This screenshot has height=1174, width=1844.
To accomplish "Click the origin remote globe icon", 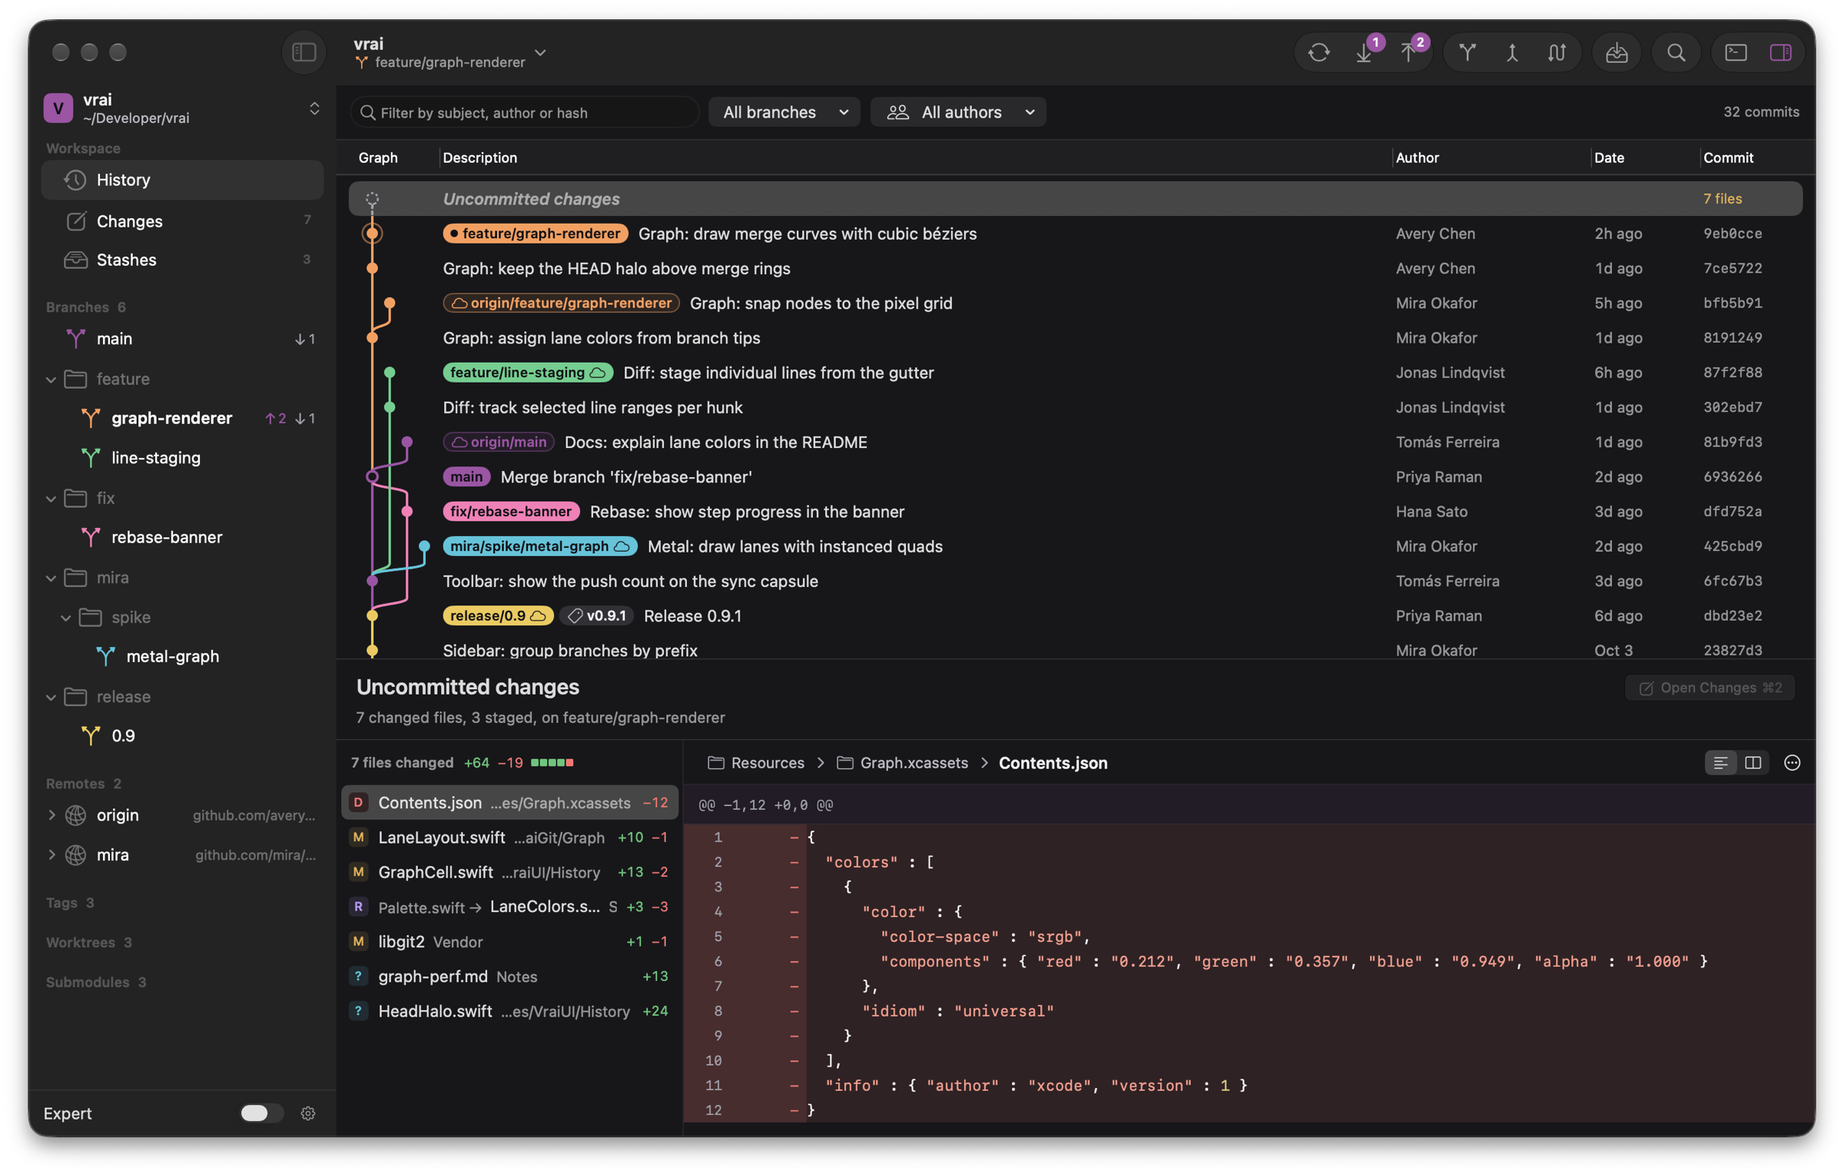I will [75, 815].
